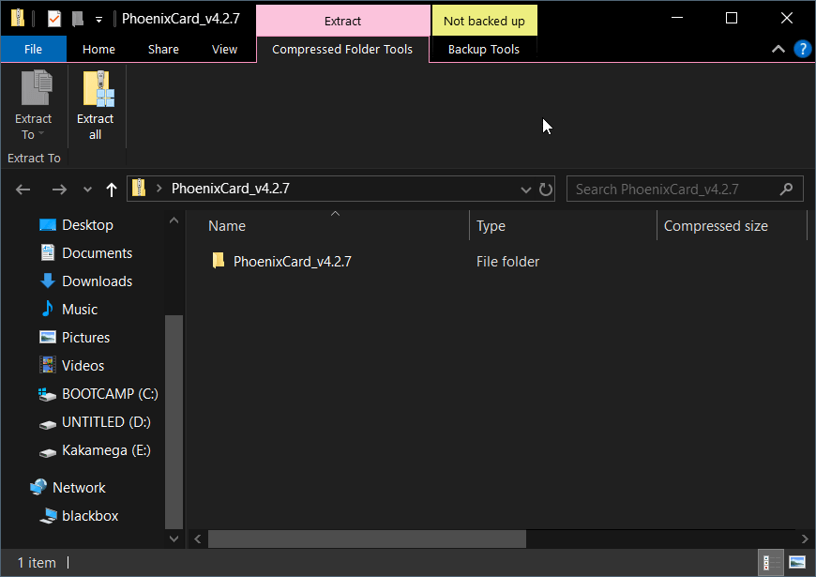Open the UNTITLED (D:) drive
Viewport: 816px width, 577px height.
106,422
